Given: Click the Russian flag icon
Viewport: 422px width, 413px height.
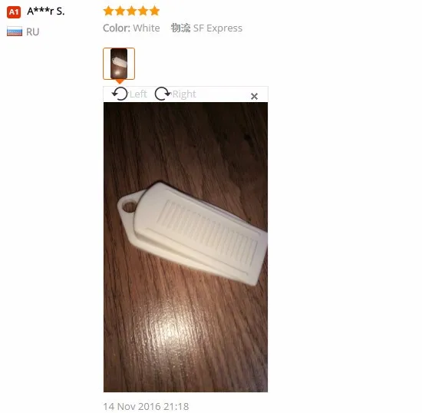Looking at the screenshot, I should click(x=15, y=31).
